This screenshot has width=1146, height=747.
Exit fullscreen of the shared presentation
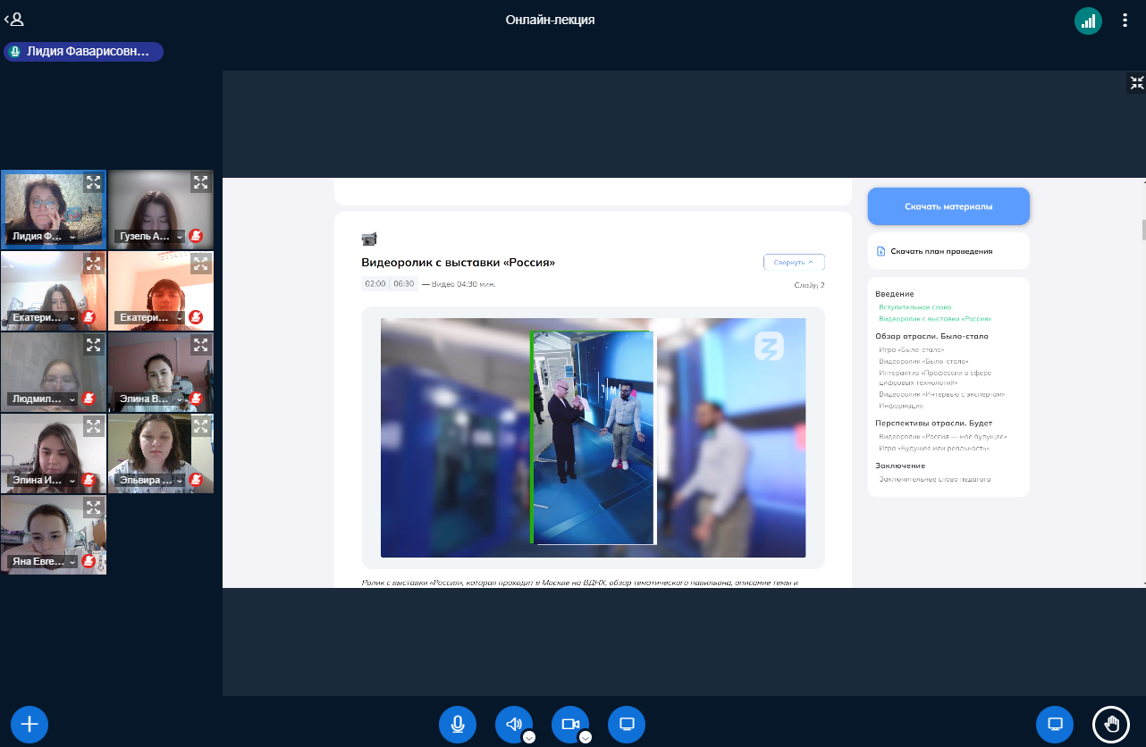pyautogui.click(x=1136, y=83)
